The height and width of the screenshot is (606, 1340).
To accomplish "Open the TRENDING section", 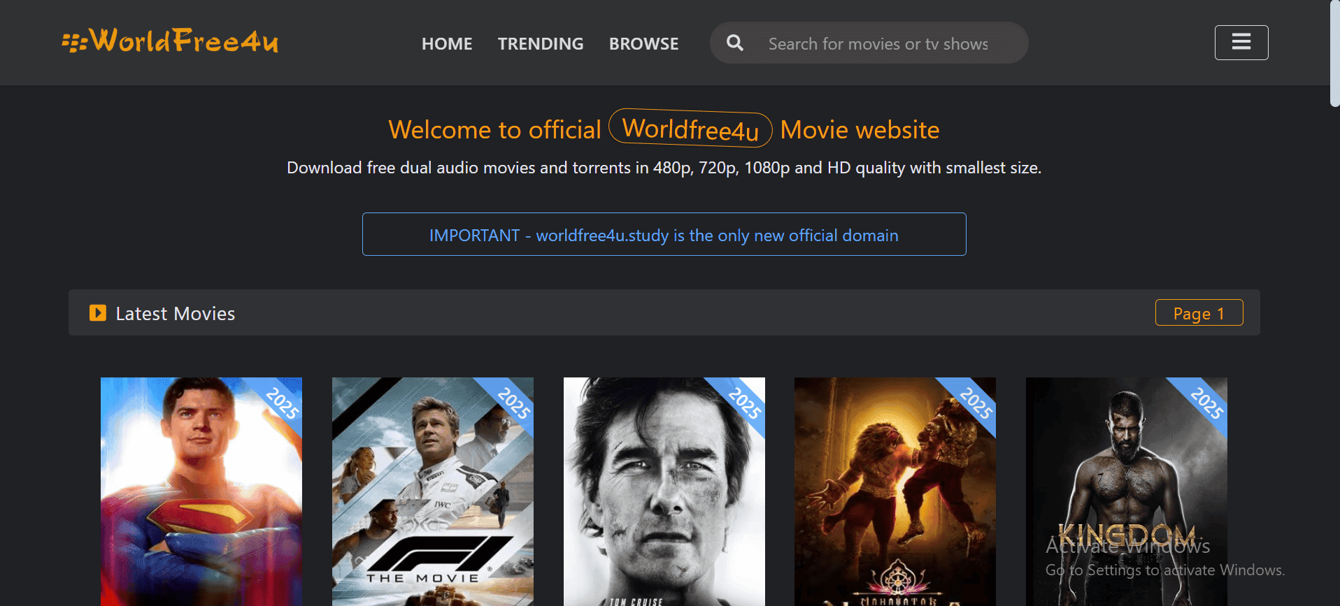I will coord(540,44).
